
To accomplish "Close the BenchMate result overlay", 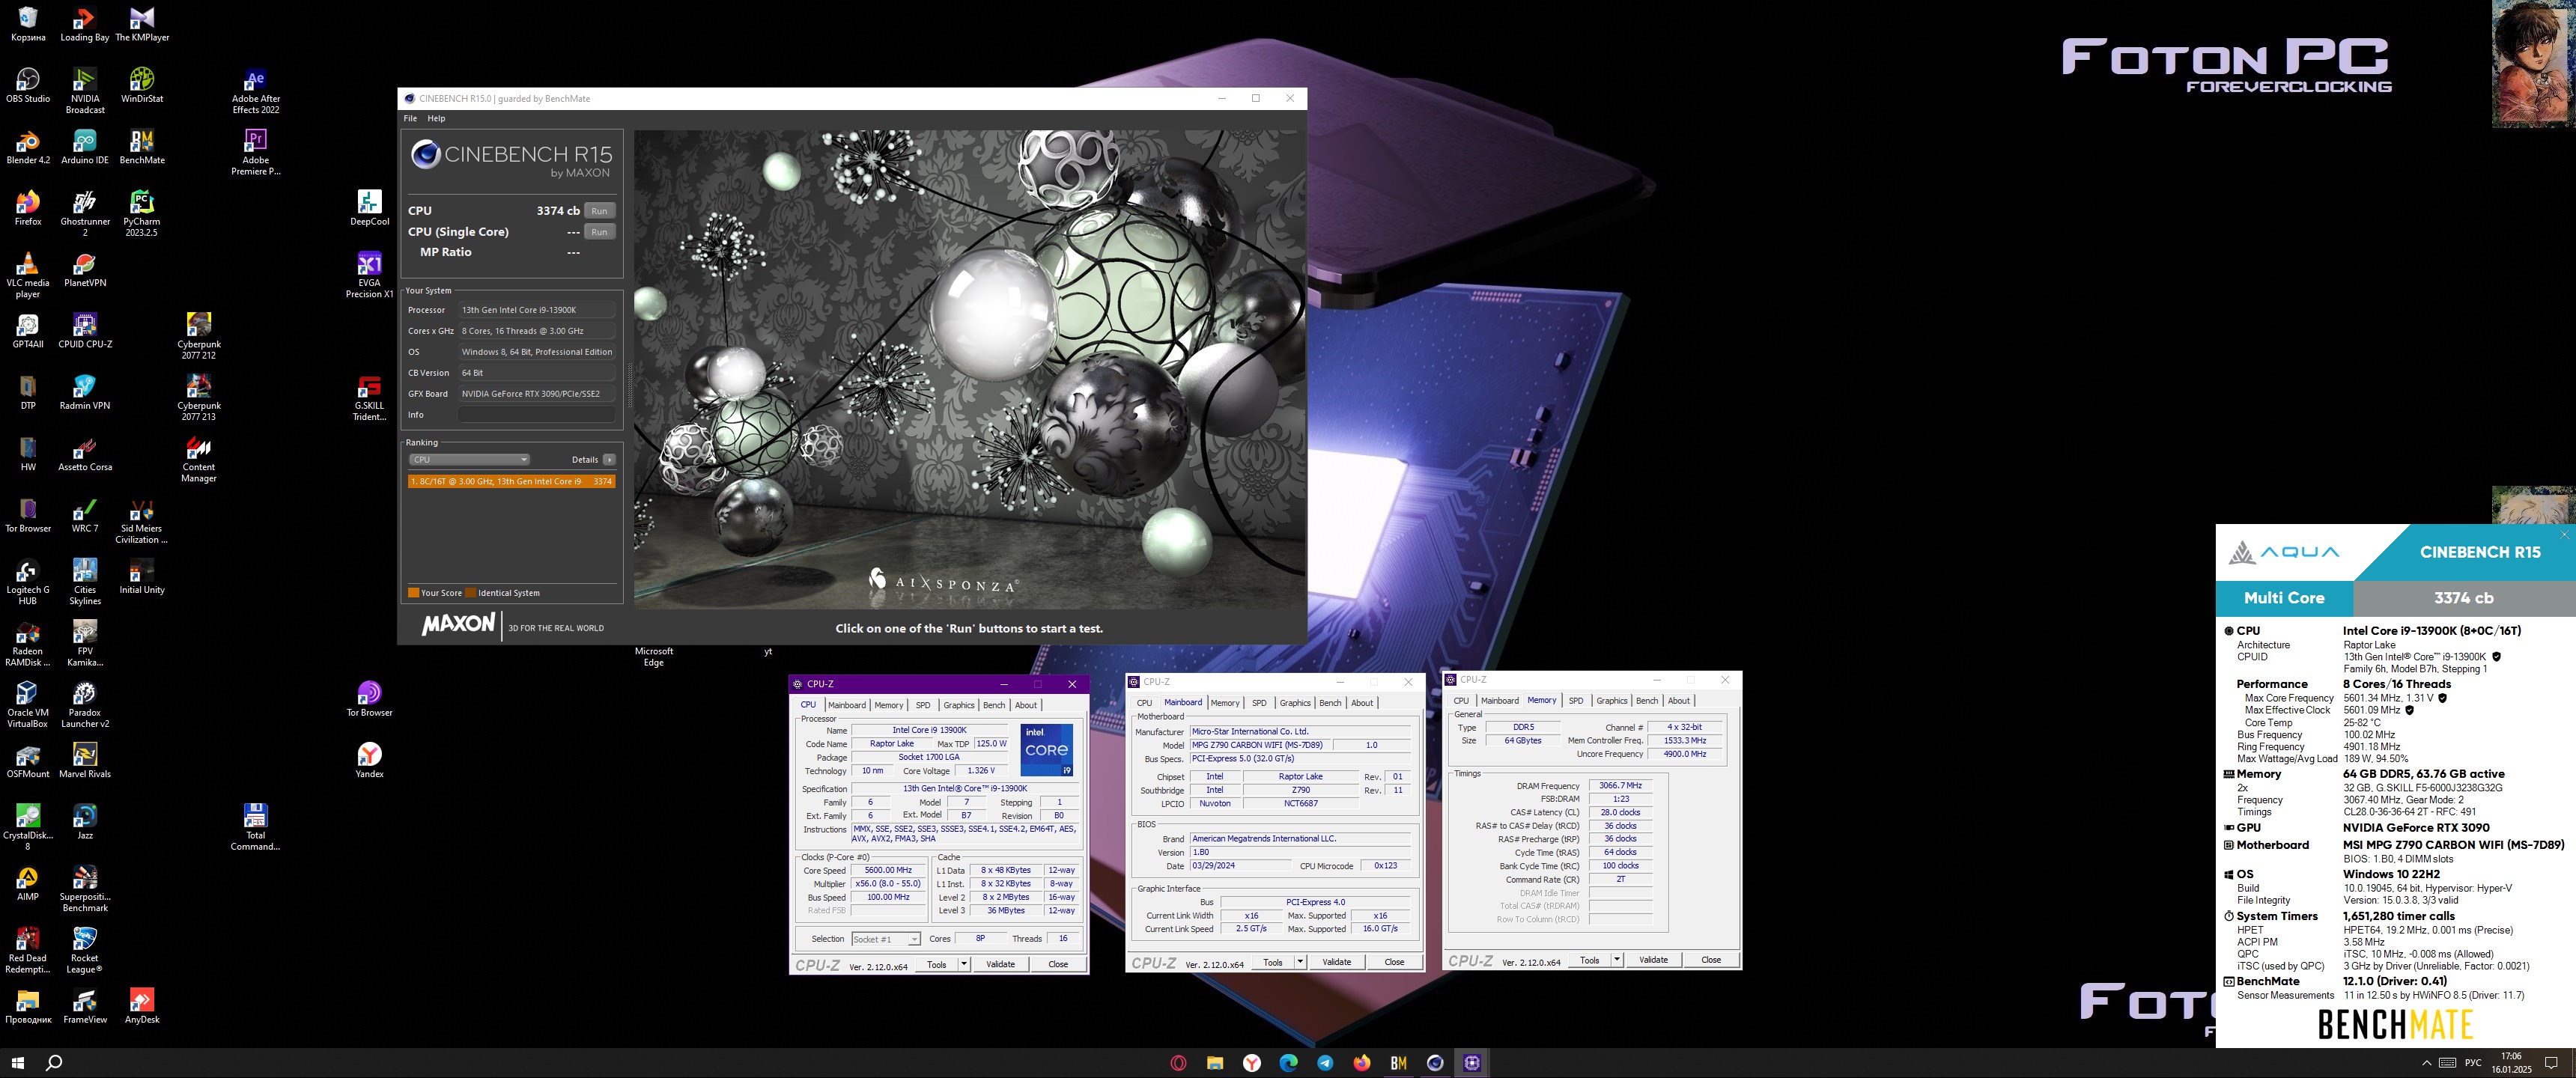I will click(x=2564, y=535).
